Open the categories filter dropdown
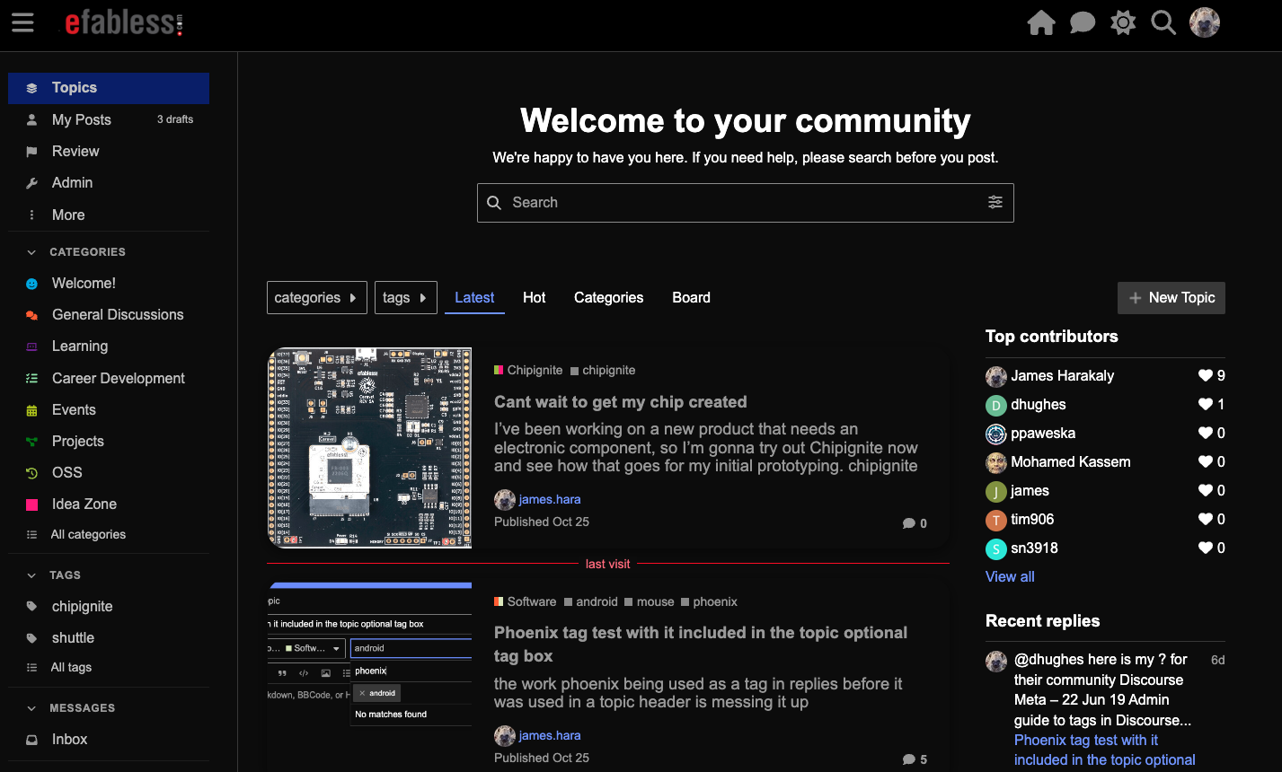1282x772 pixels. [x=316, y=298]
